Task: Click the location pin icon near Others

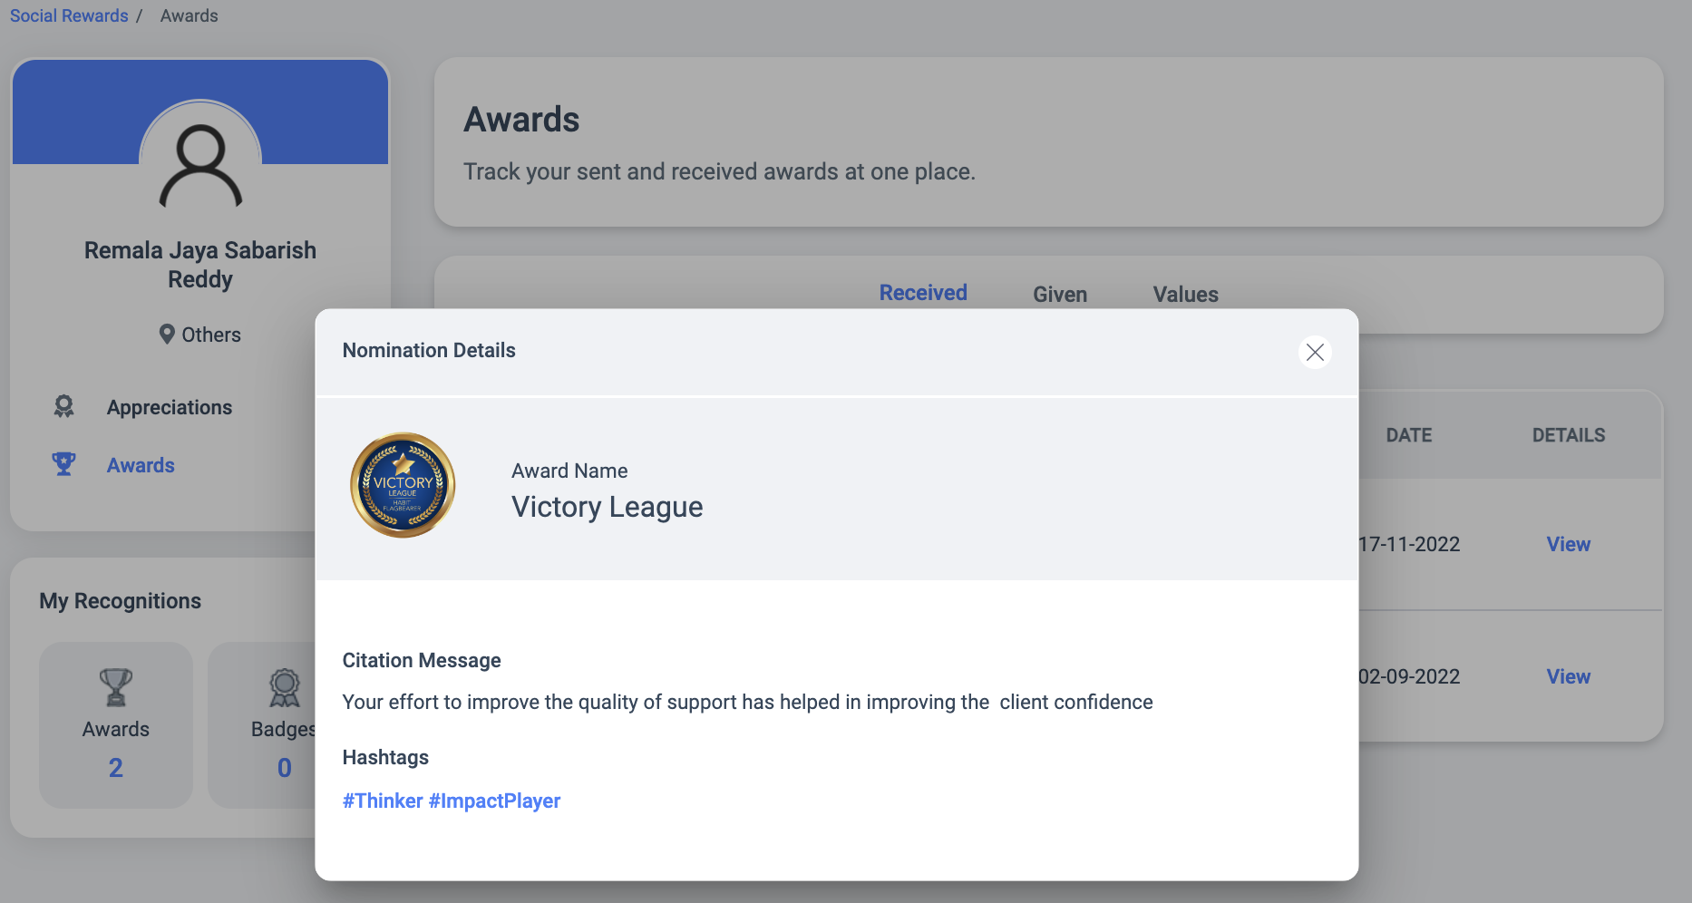Action: [x=167, y=335]
